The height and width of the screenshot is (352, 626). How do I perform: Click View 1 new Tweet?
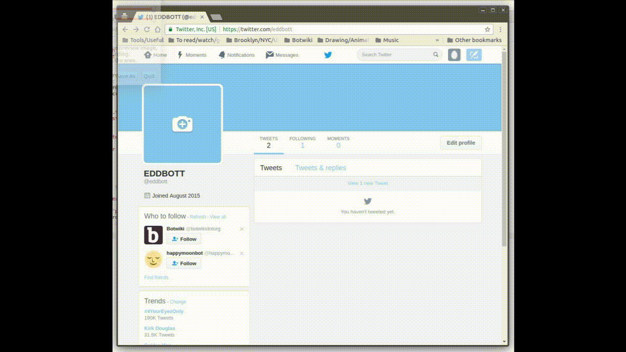tap(368, 183)
